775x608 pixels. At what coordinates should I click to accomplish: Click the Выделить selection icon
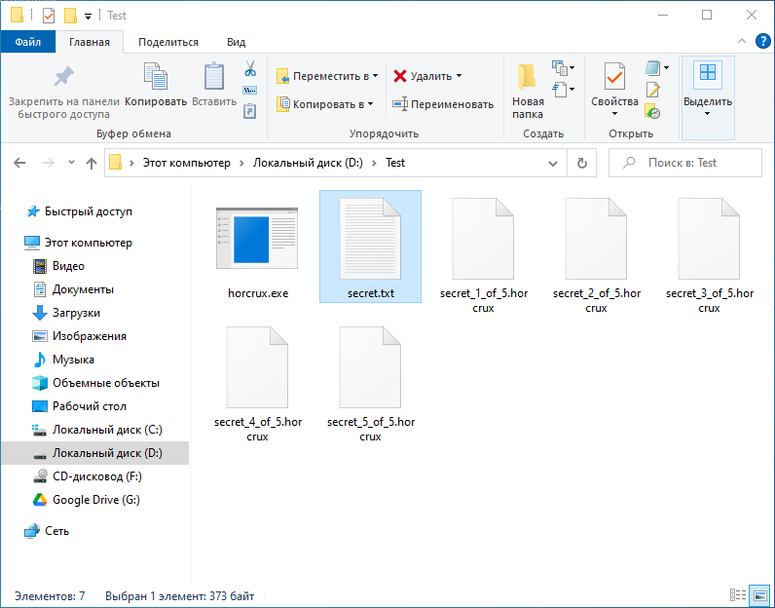(x=708, y=73)
